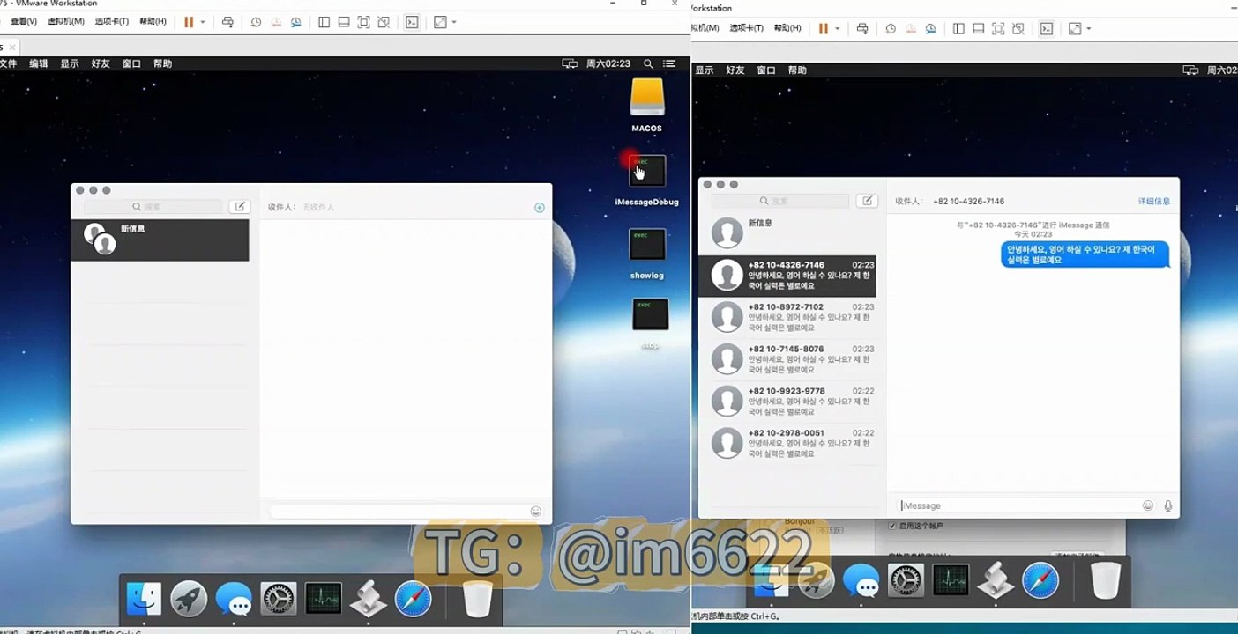Open Finder from the left VM dock
Screen dimensions: 1238x634
point(144,599)
